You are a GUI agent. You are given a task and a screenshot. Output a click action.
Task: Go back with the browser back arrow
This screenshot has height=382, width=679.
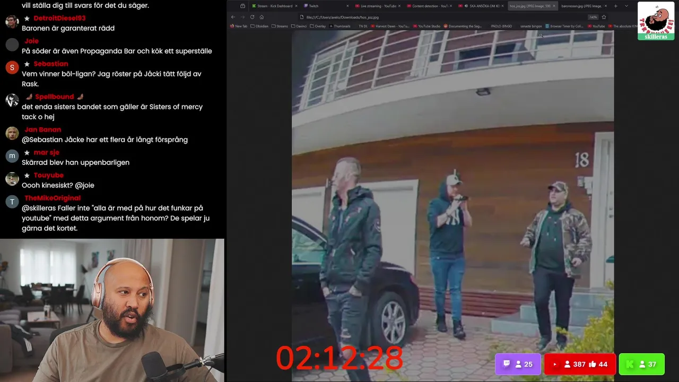(x=233, y=17)
